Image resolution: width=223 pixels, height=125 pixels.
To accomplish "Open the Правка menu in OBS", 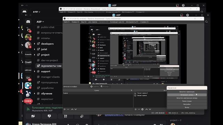I will point(75,22).
